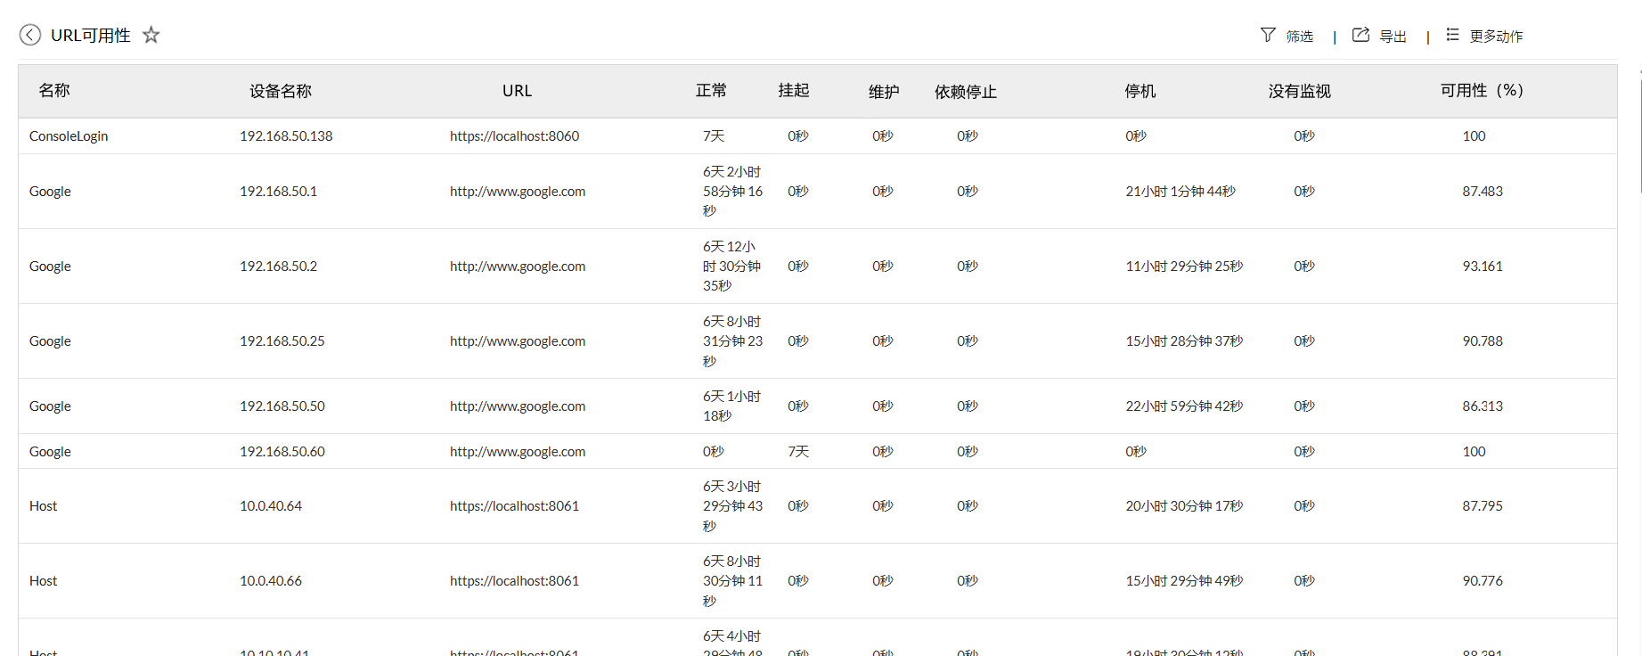Sort by URL column header
The height and width of the screenshot is (656, 1642).
pos(517,91)
